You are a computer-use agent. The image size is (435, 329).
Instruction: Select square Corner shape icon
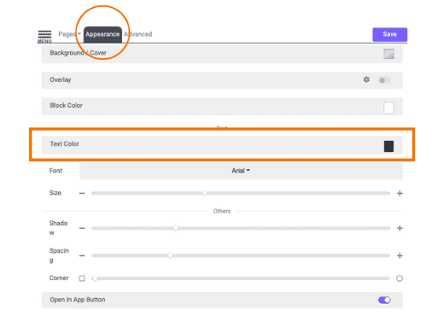[82, 279]
